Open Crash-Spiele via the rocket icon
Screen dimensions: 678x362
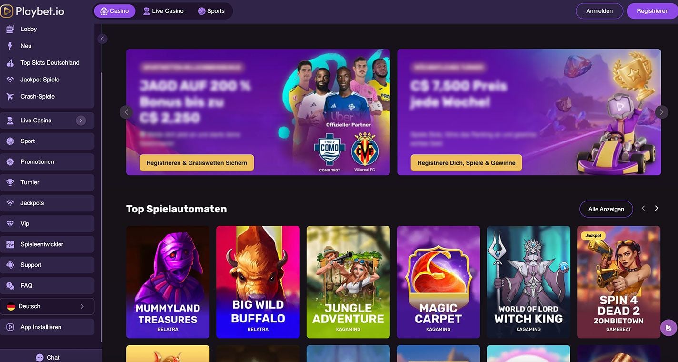(10, 96)
